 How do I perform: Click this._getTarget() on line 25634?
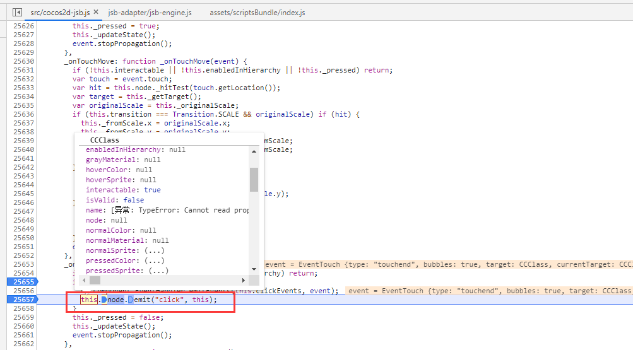pyautogui.click(x=163, y=96)
